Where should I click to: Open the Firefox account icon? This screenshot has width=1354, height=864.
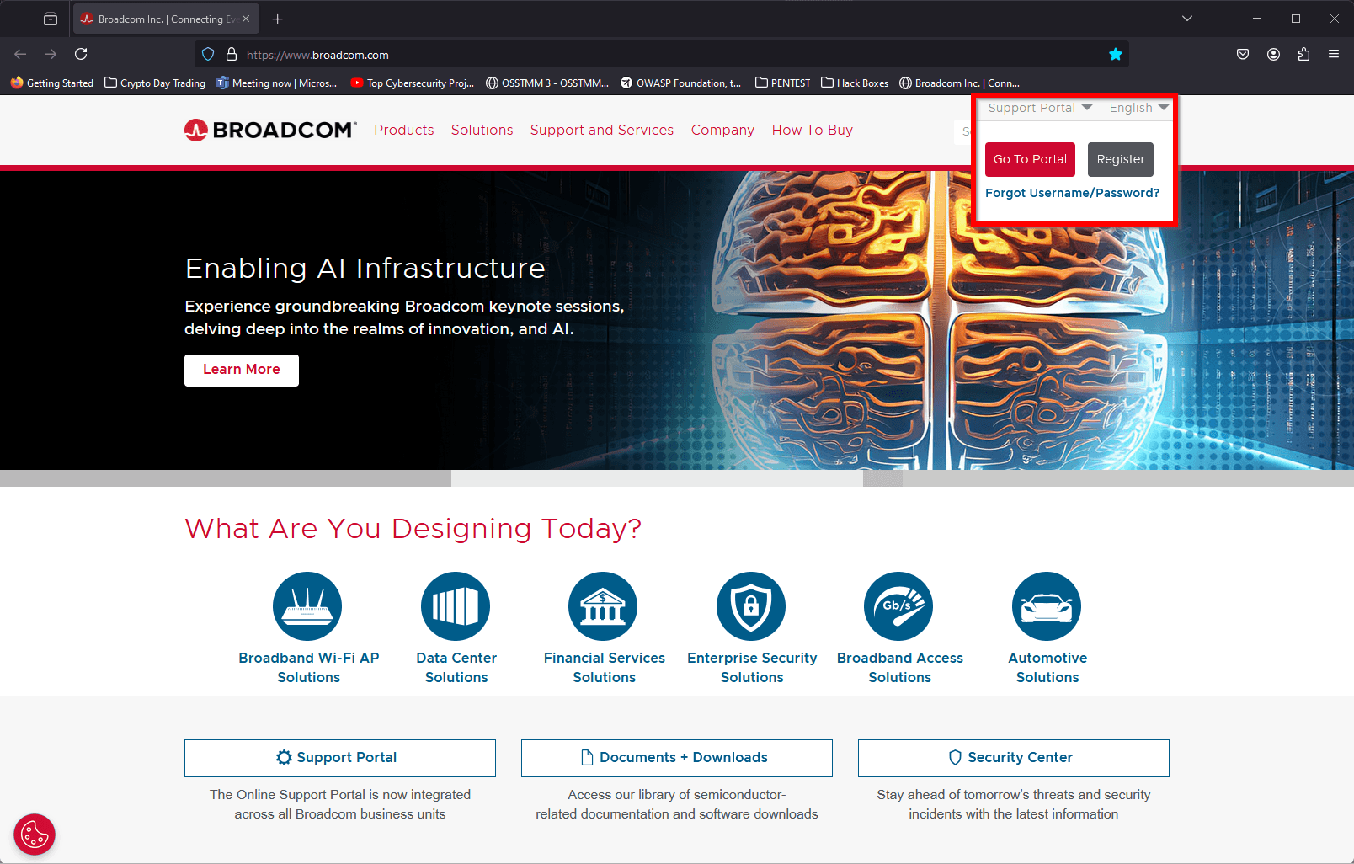[1273, 54]
